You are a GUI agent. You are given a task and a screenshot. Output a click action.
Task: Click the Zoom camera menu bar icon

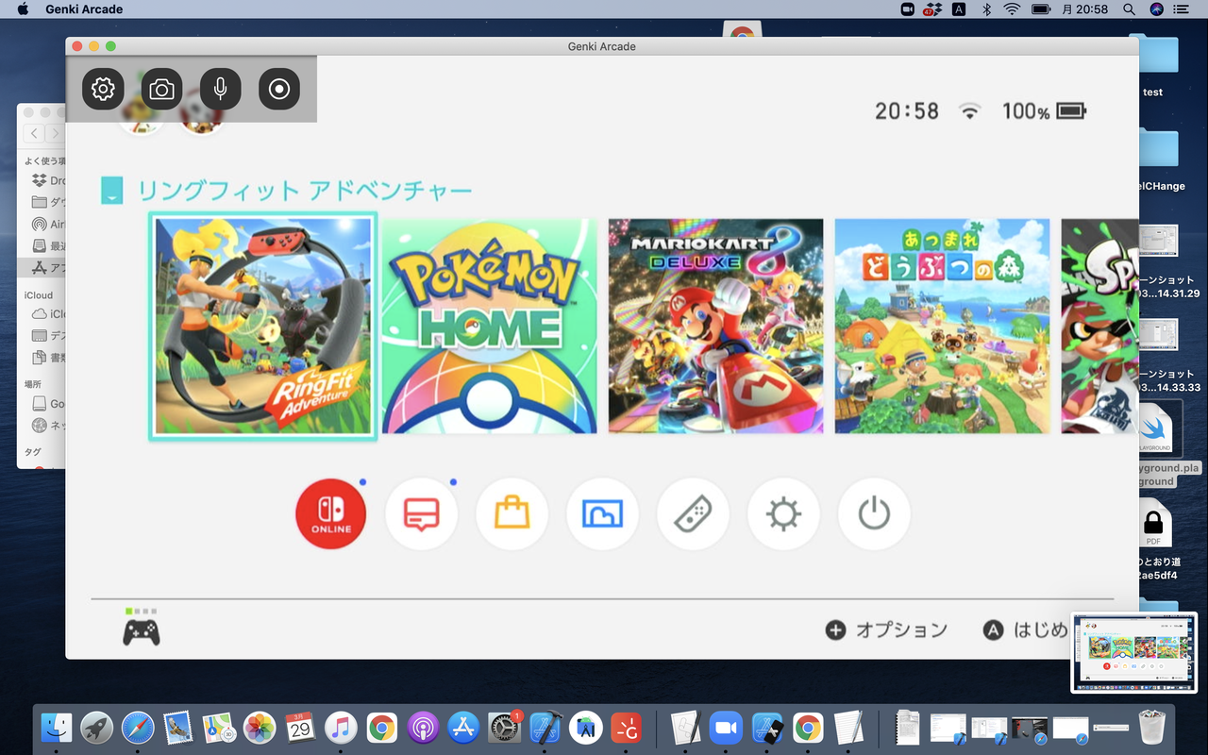pyautogui.click(x=908, y=9)
